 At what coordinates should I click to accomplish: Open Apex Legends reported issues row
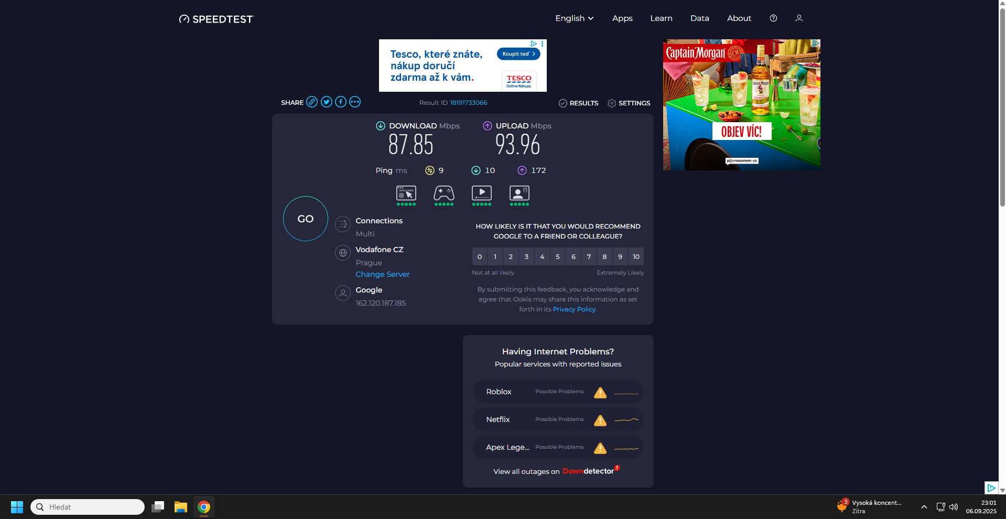558,448
